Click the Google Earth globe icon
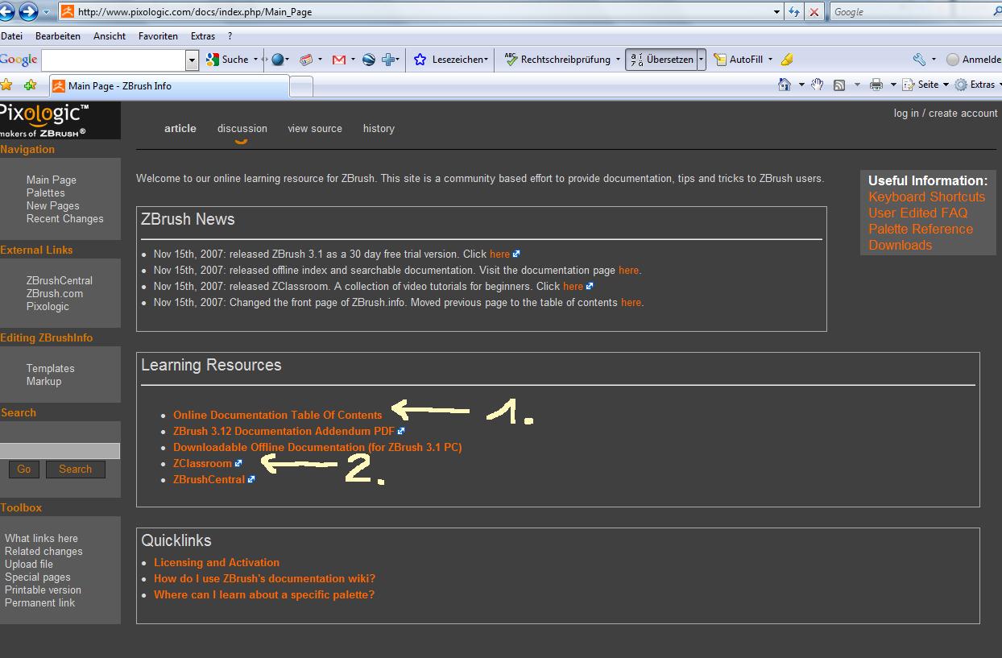The width and height of the screenshot is (1002, 658). point(369,60)
